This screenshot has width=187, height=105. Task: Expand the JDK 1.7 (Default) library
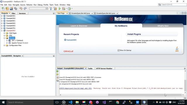click(7, 41)
